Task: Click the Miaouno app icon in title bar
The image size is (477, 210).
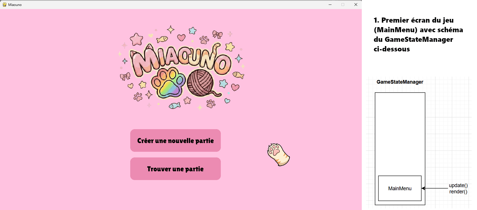Action: (5, 5)
